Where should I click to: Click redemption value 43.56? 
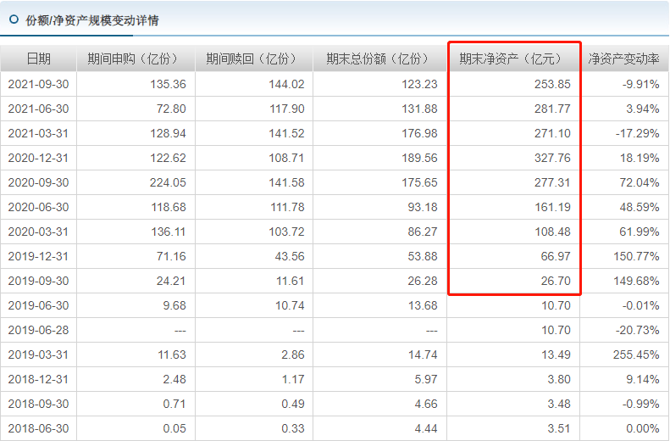pos(290,256)
